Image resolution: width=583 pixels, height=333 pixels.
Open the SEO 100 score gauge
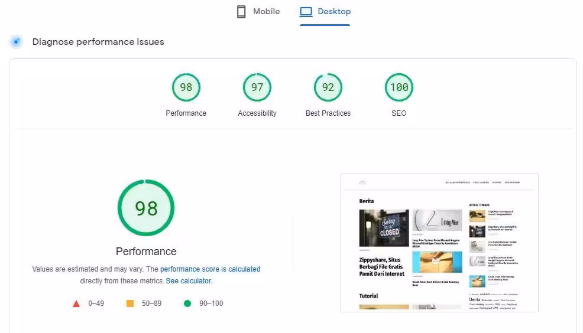coord(399,87)
